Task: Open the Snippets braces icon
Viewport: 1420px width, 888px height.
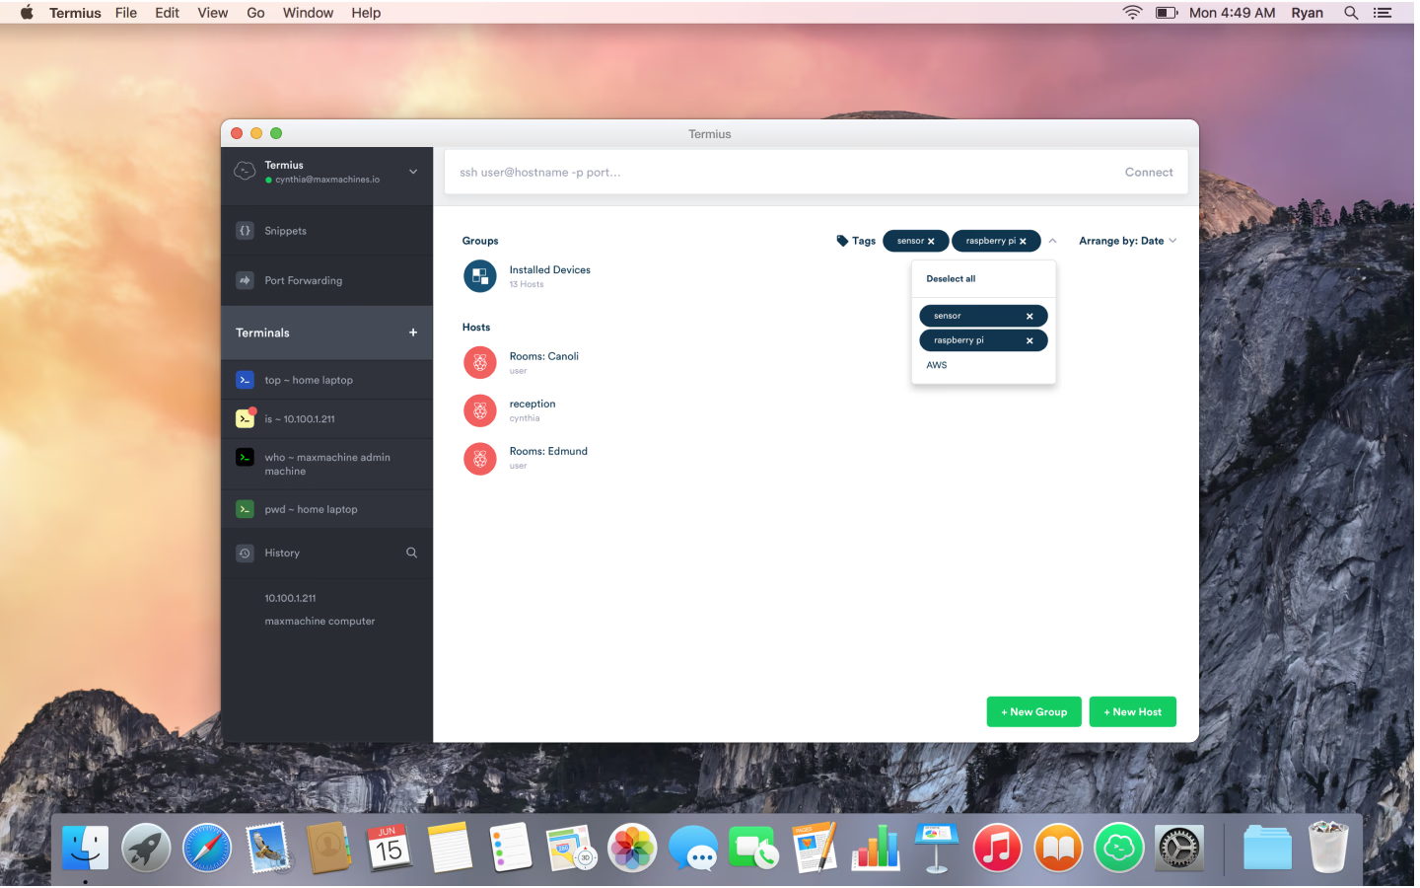Action: [x=245, y=231]
